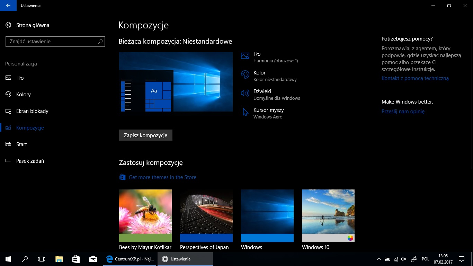
Task: Click the Store bag icon beside themes link
Action: [122, 177]
